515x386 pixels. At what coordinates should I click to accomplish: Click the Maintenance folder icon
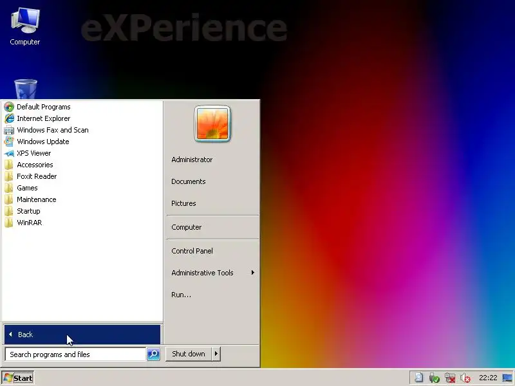pyautogui.click(x=9, y=199)
